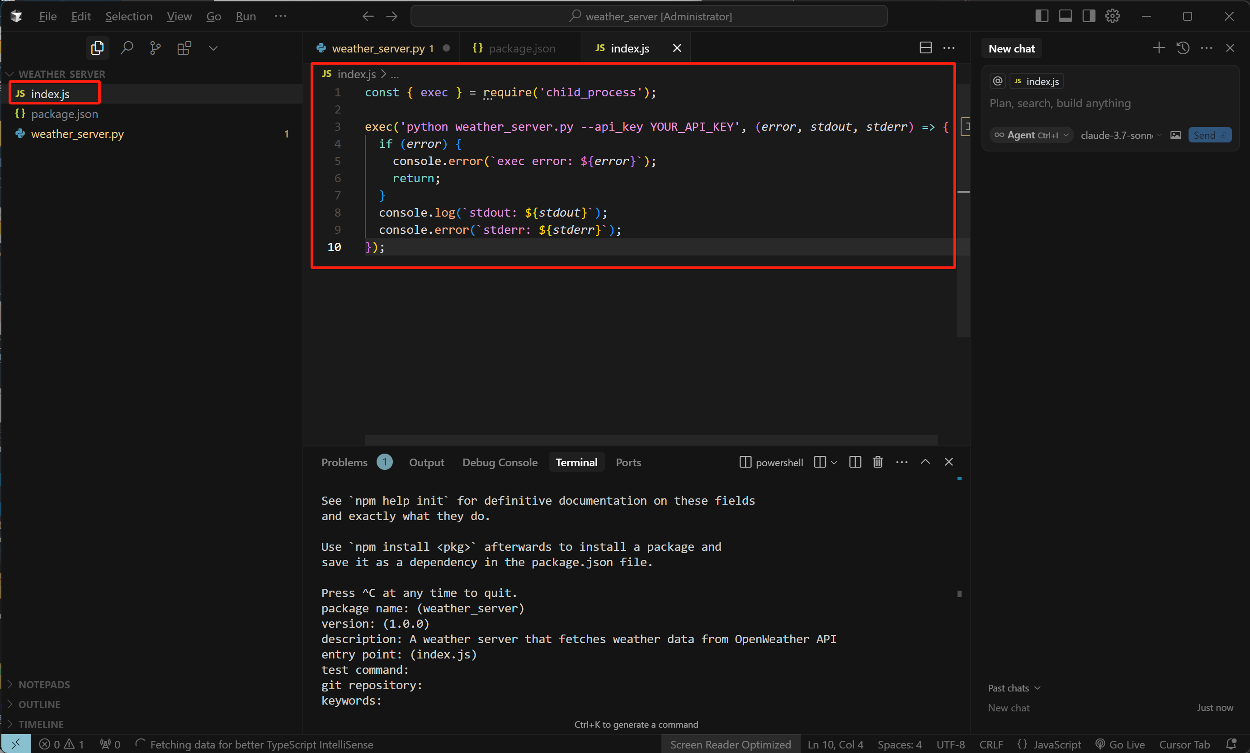Viewport: 1250px width, 753px height.
Task: Click the editor horizontal scrollbar
Action: click(651, 440)
